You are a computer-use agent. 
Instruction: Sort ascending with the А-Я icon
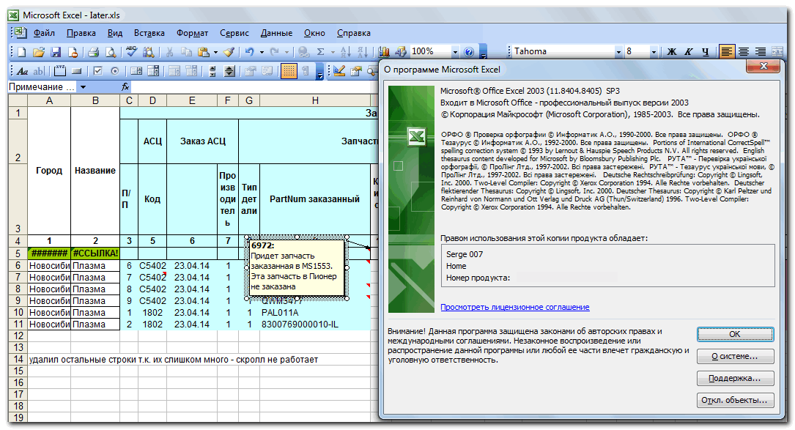coord(346,52)
